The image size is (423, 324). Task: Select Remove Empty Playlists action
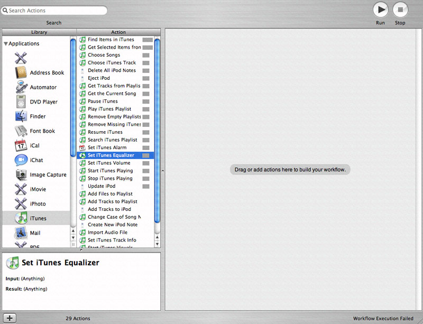click(x=115, y=117)
